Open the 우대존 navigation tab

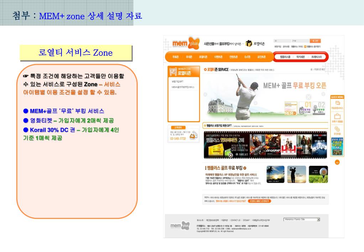point(189,57)
